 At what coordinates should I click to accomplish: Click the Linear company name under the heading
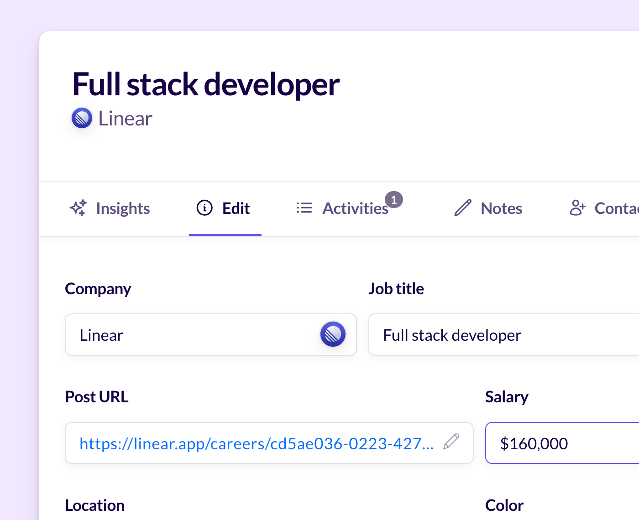click(125, 119)
